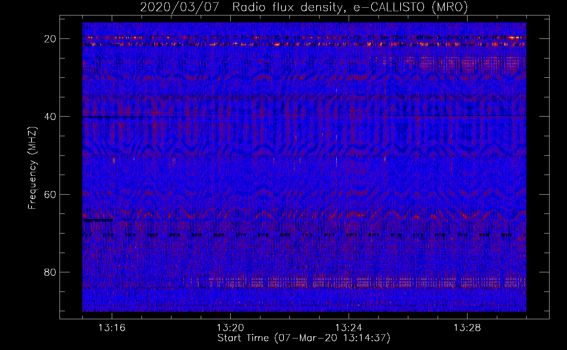Click the '13:28' time tick label
Image resolution: width=567 pixels, height=350 pixels.
click(x=467, y=328)
